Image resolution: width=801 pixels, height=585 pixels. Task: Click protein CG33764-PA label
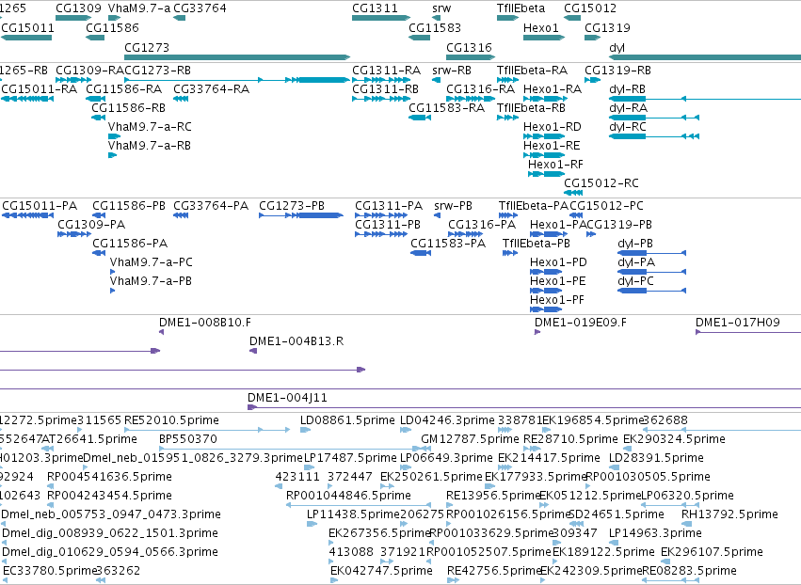pos(211,206)
